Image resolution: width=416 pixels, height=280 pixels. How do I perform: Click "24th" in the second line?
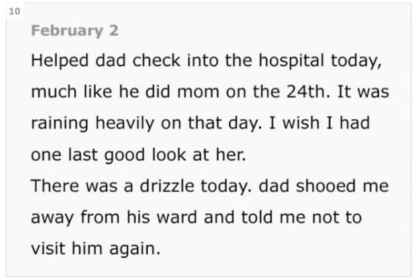[306, 92]
